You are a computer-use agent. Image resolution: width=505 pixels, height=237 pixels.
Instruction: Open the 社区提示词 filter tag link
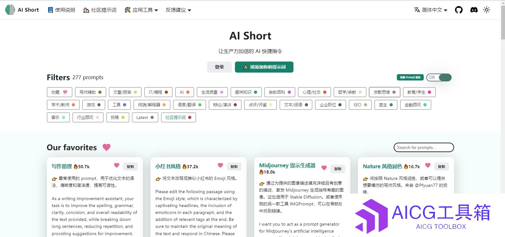point(178,117)
